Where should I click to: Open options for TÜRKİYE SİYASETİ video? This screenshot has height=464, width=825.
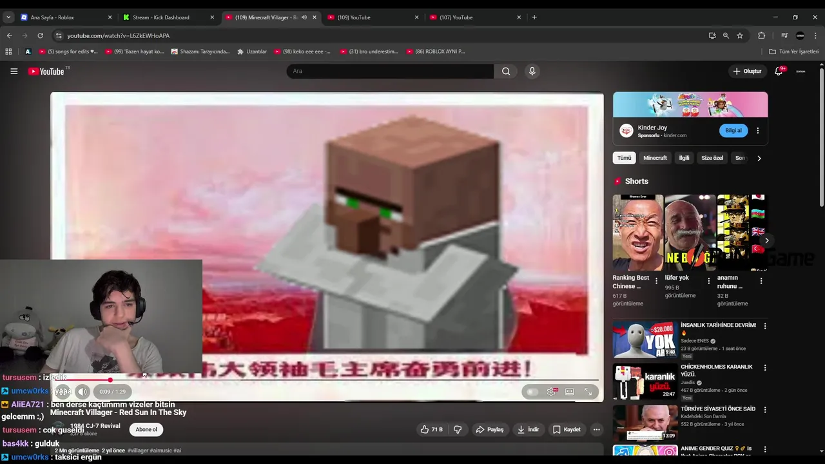pyautogui.click(x=765, y=409)
